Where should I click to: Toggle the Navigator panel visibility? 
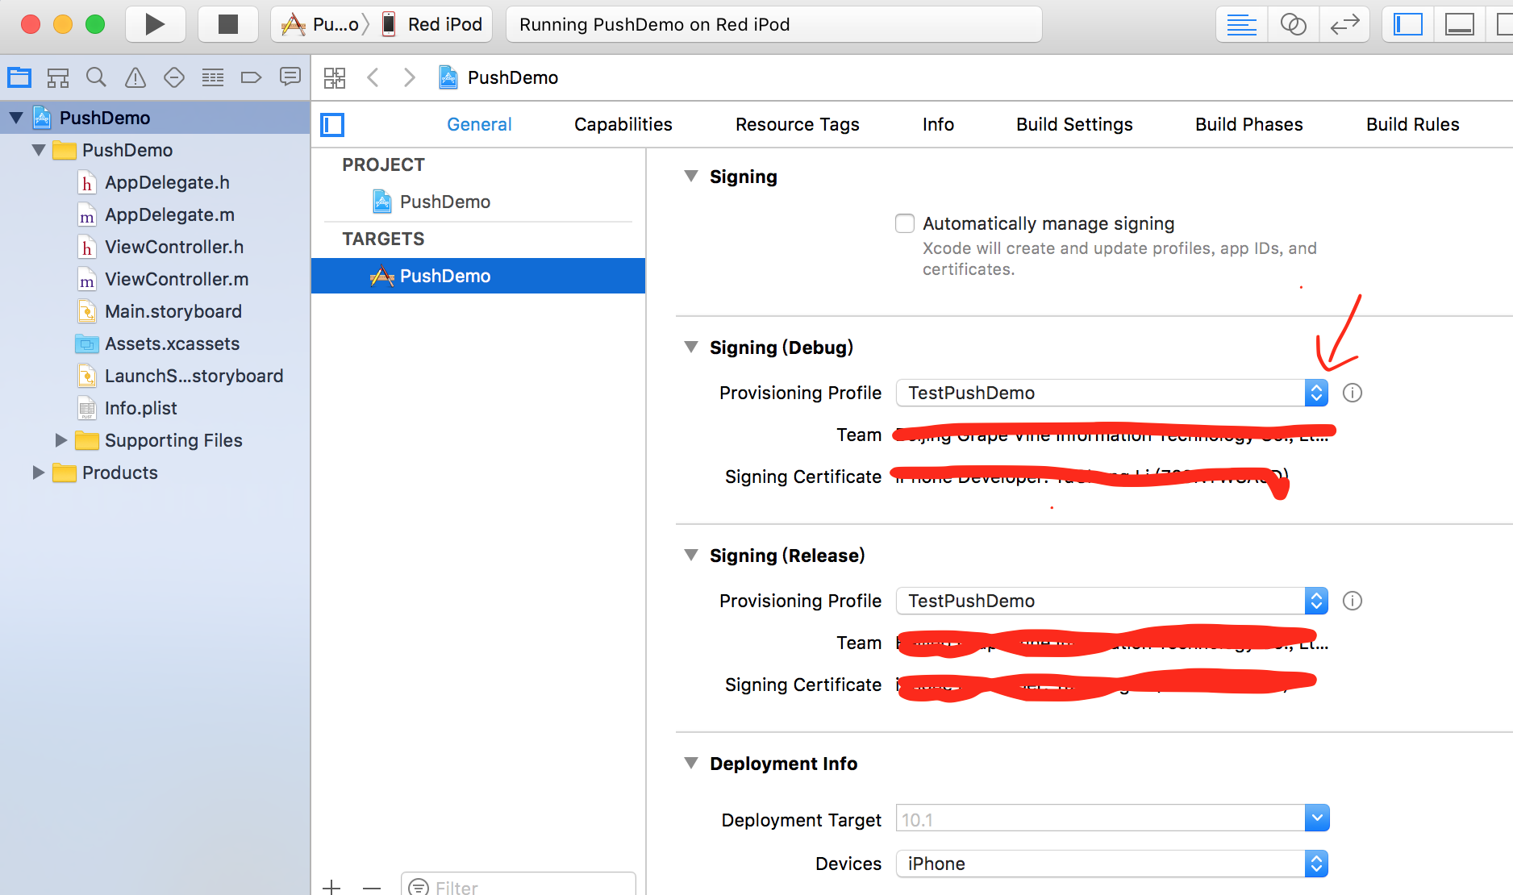1408,24
